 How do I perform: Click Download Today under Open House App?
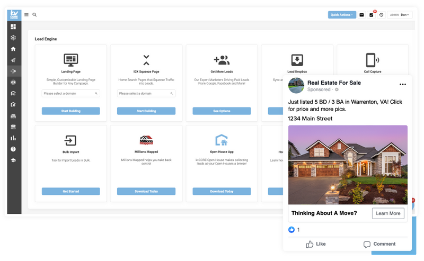(x=222, y=191)
